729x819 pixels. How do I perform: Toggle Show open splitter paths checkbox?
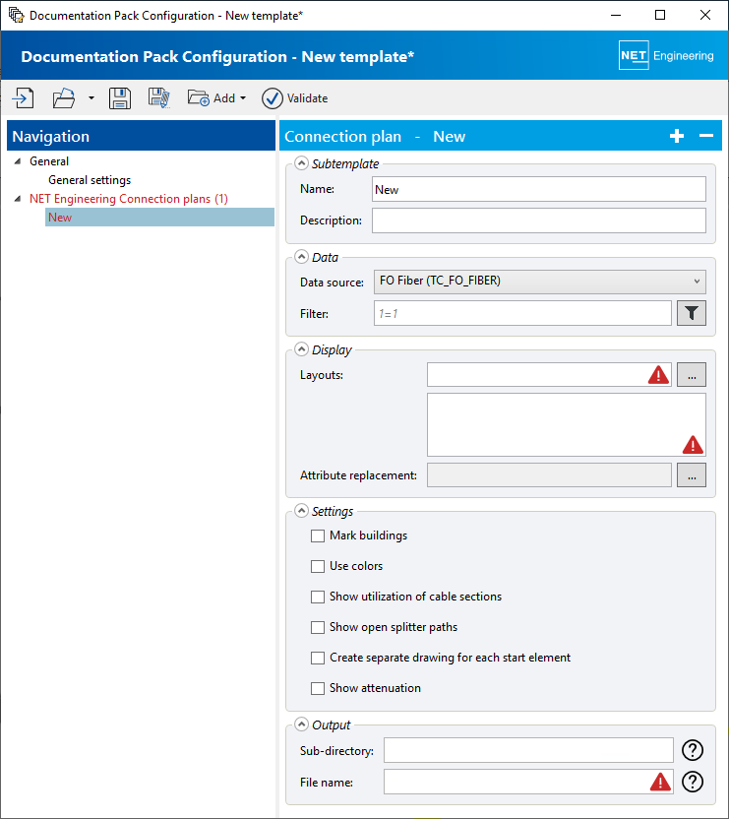point(318,627)
